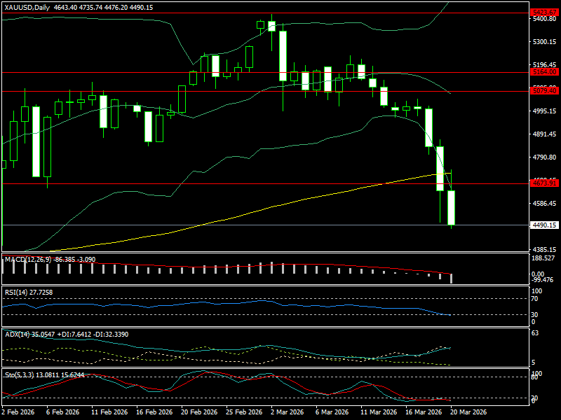Click the most recent rightmost candlestick
The height and width of the screenshot is (420, 561).
coord(452,207)
